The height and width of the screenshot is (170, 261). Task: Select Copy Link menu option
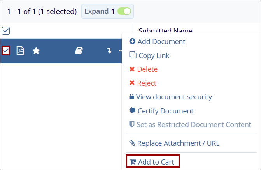[154, 55]
